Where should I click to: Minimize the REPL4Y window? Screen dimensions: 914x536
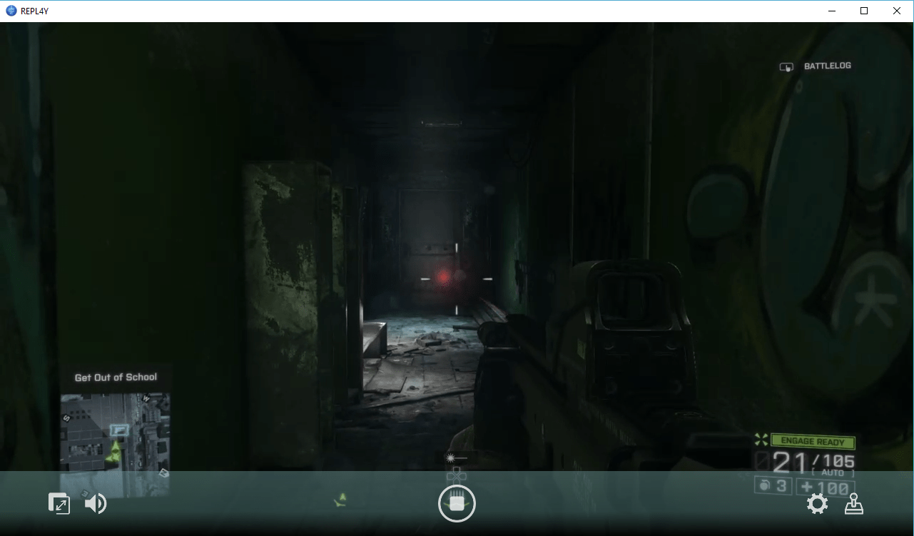[x=831, y=11]
